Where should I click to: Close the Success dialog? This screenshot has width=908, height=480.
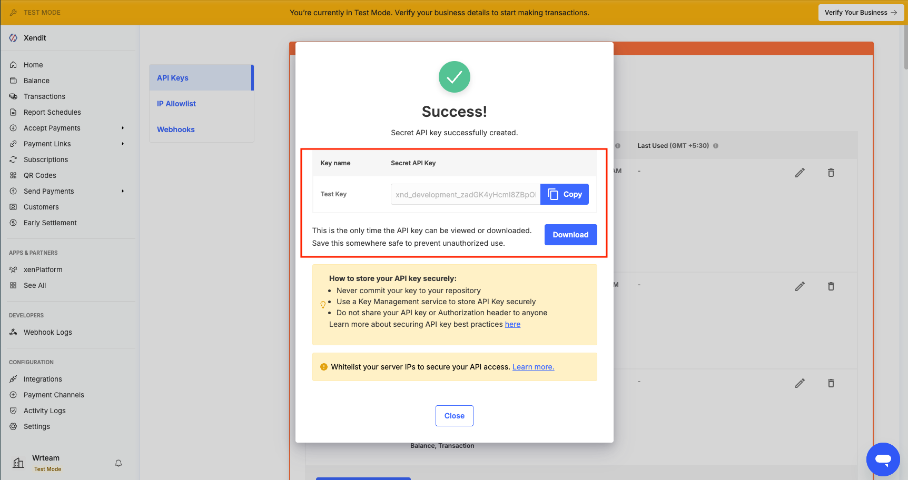(454, 416)
